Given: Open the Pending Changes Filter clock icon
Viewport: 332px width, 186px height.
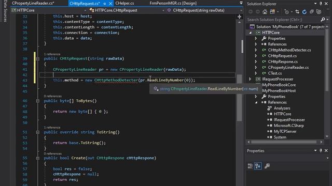Looking at the screenshot, I should tap(287, 12).
